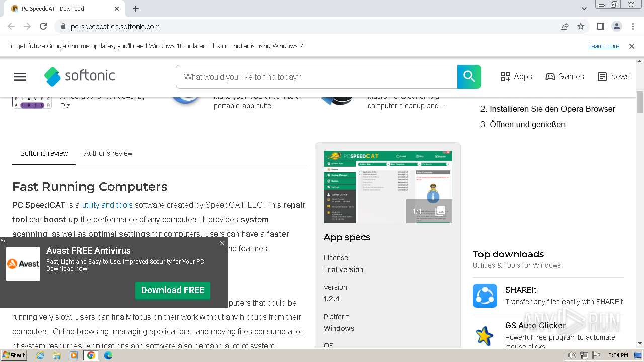Viewport: 644px width, 362px height.
Task: Click the 5:04 PM system clock
Action: [x=618, y=355]
